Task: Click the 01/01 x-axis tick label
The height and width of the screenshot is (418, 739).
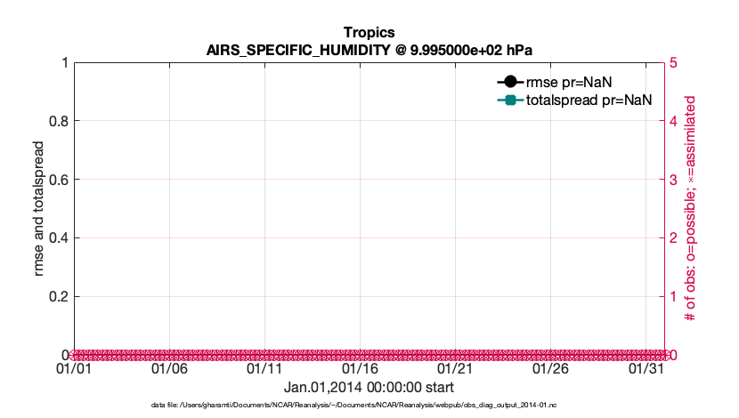Action: click(74, 368)
